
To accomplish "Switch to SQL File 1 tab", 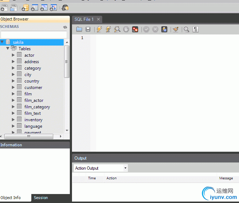I will point(84,19).
